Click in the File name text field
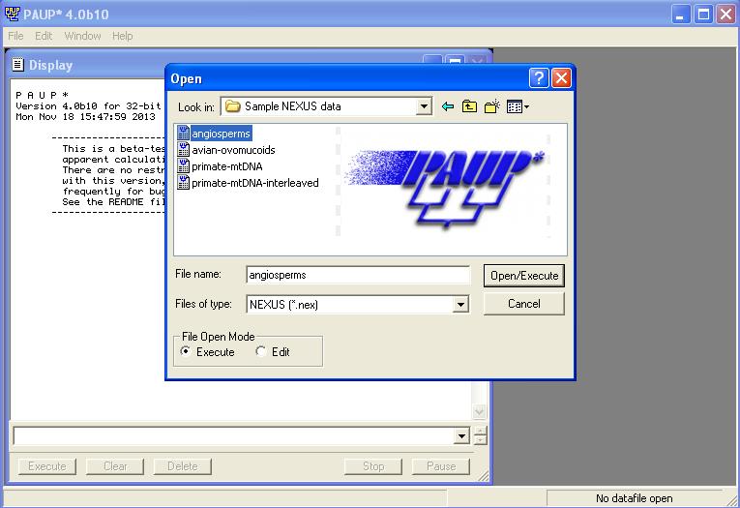Screen dimensions: 740x508 [x=356, y=275]
